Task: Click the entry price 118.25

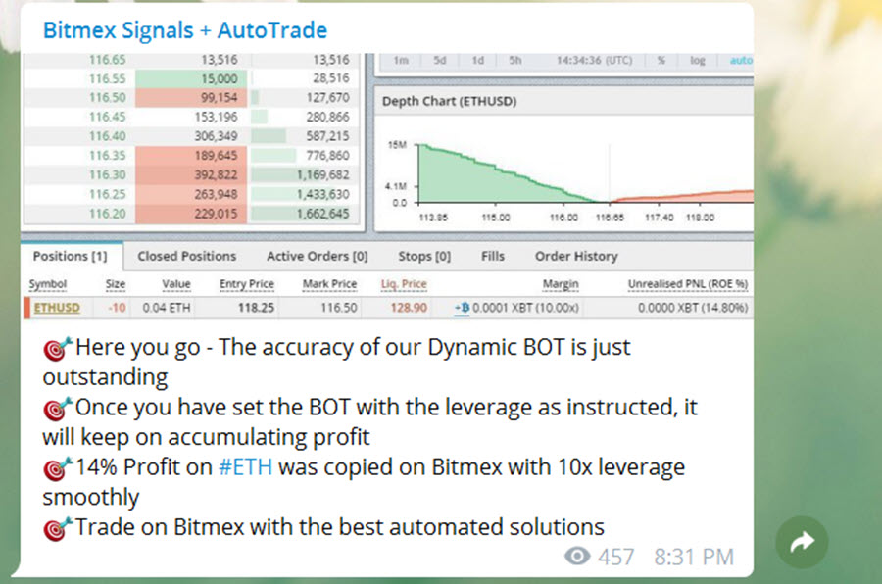Action: pyautogui.click(x=256, y=308)
